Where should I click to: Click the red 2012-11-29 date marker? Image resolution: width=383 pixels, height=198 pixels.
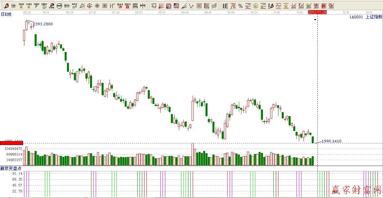(317, 12)
